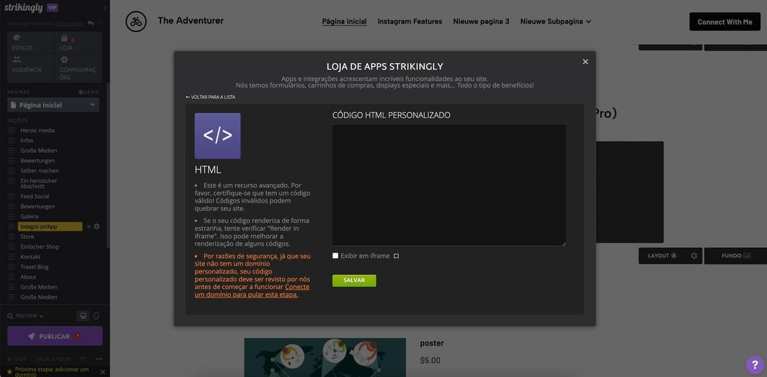Image resolution: width=767 pixels, height=377 pixels.
Task: Click the Publicar button
Action: click(54, 336)
